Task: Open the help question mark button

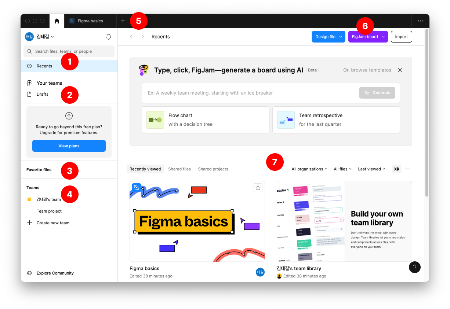Action: point(415,267)
